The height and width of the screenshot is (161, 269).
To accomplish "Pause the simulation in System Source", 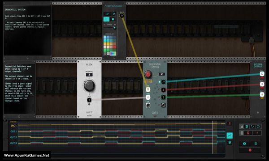I will coord(106,19).
